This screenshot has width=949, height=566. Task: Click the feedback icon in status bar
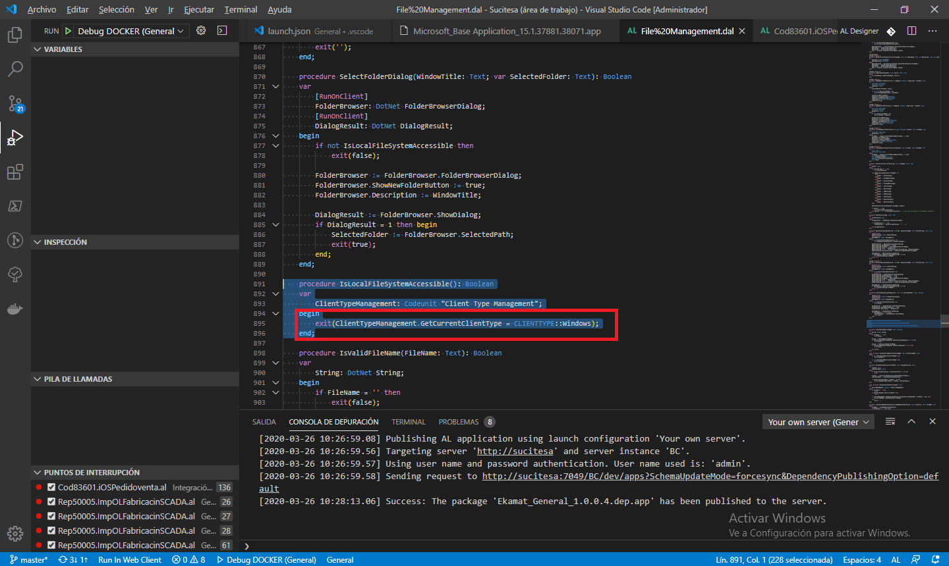(x=915, y=559)
